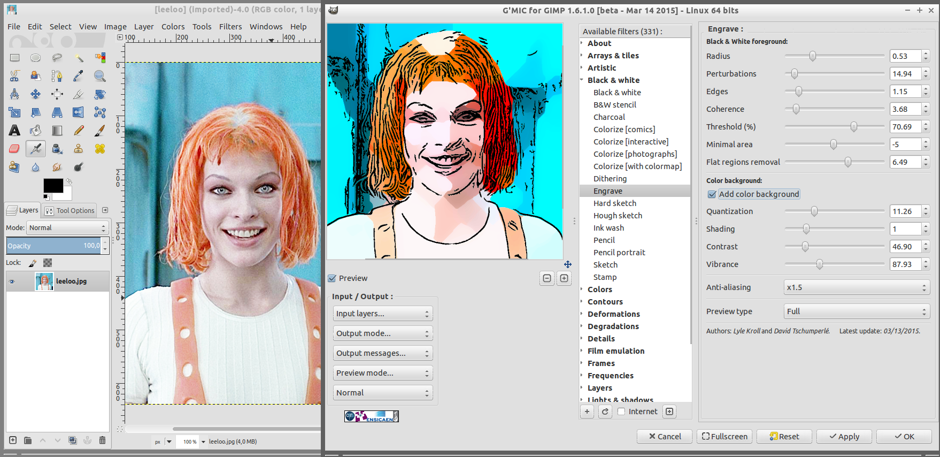Choose the Rotate tool

click(100, 94)
